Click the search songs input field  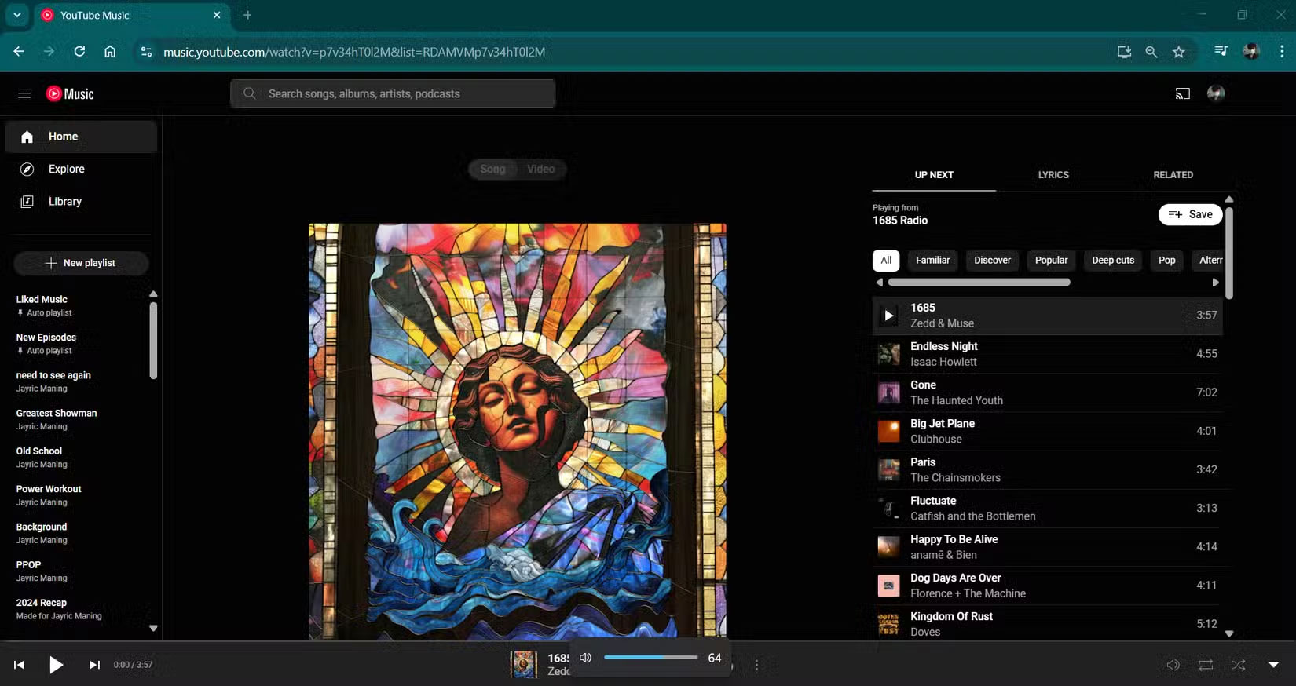(x=393, y=94)
